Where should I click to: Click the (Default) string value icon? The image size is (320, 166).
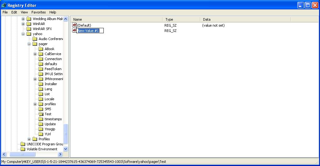tap(74, 25)
